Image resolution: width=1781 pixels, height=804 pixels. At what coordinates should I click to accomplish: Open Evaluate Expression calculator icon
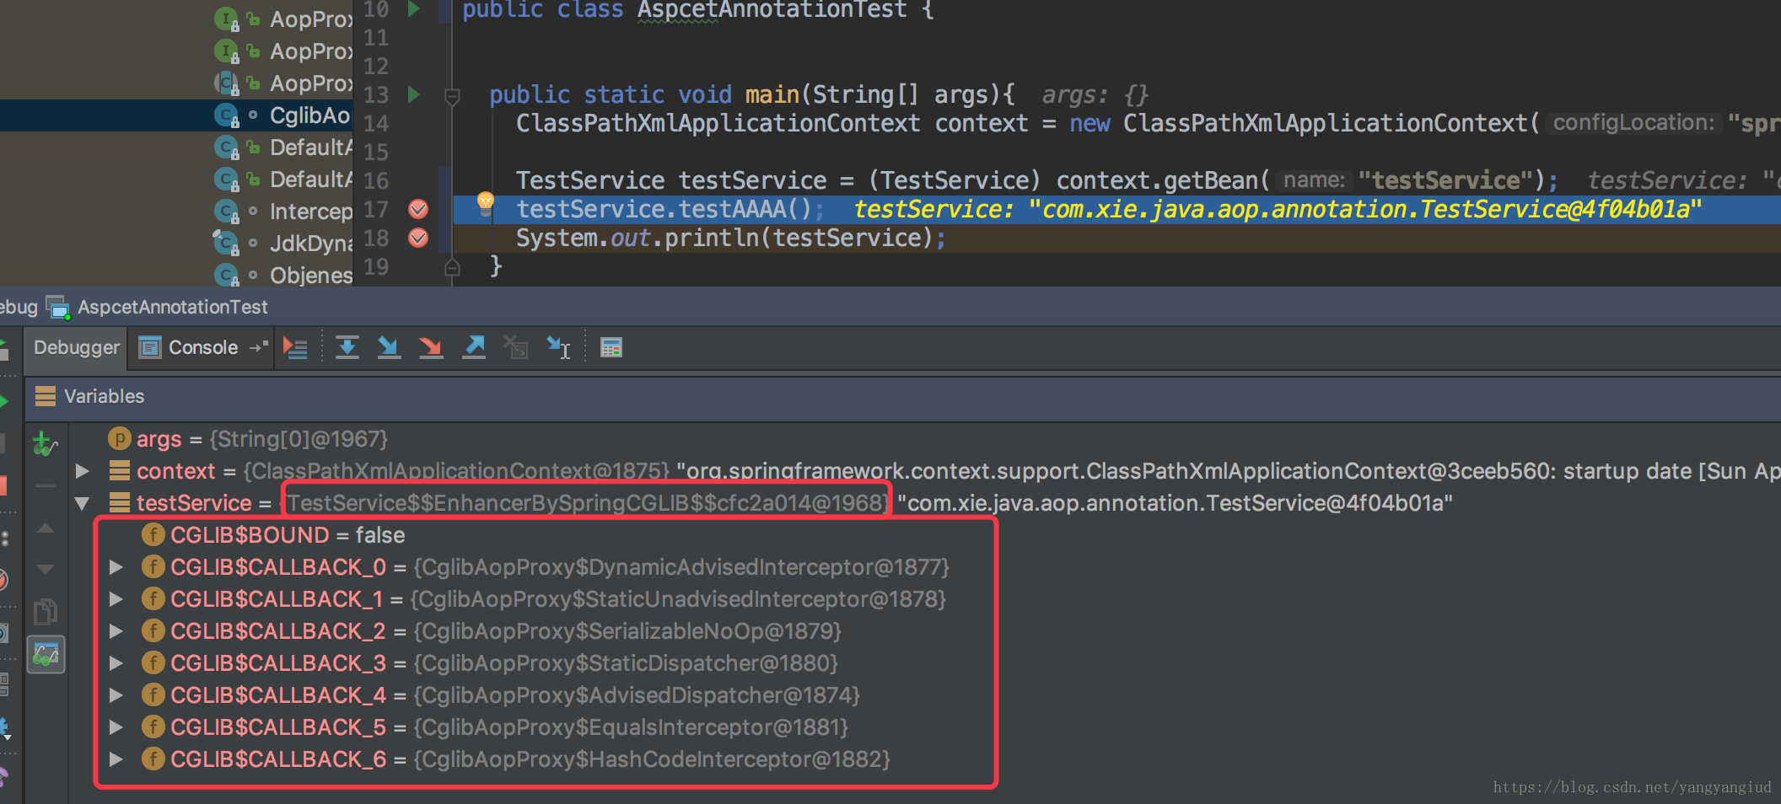click(x=611, y=347)
